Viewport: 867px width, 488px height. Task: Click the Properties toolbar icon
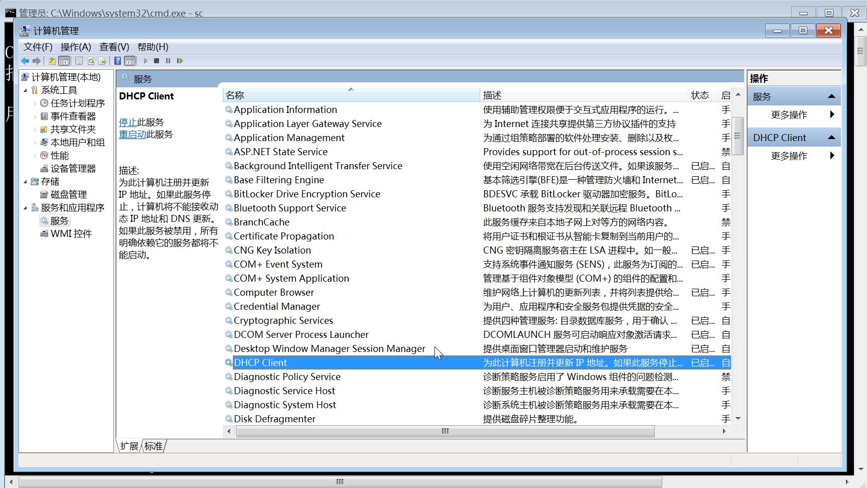[x=79, y=61]
